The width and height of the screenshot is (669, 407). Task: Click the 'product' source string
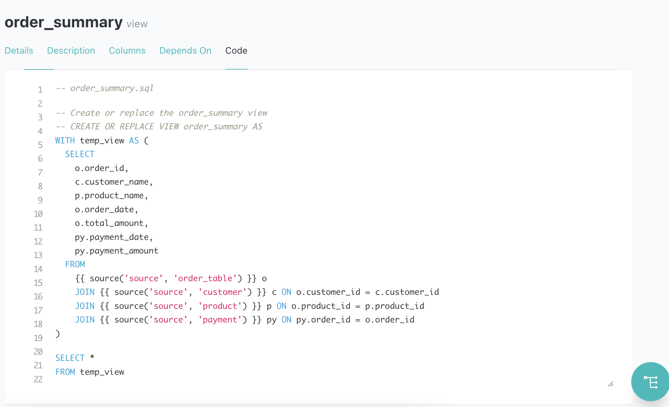[x=220, y=306]
